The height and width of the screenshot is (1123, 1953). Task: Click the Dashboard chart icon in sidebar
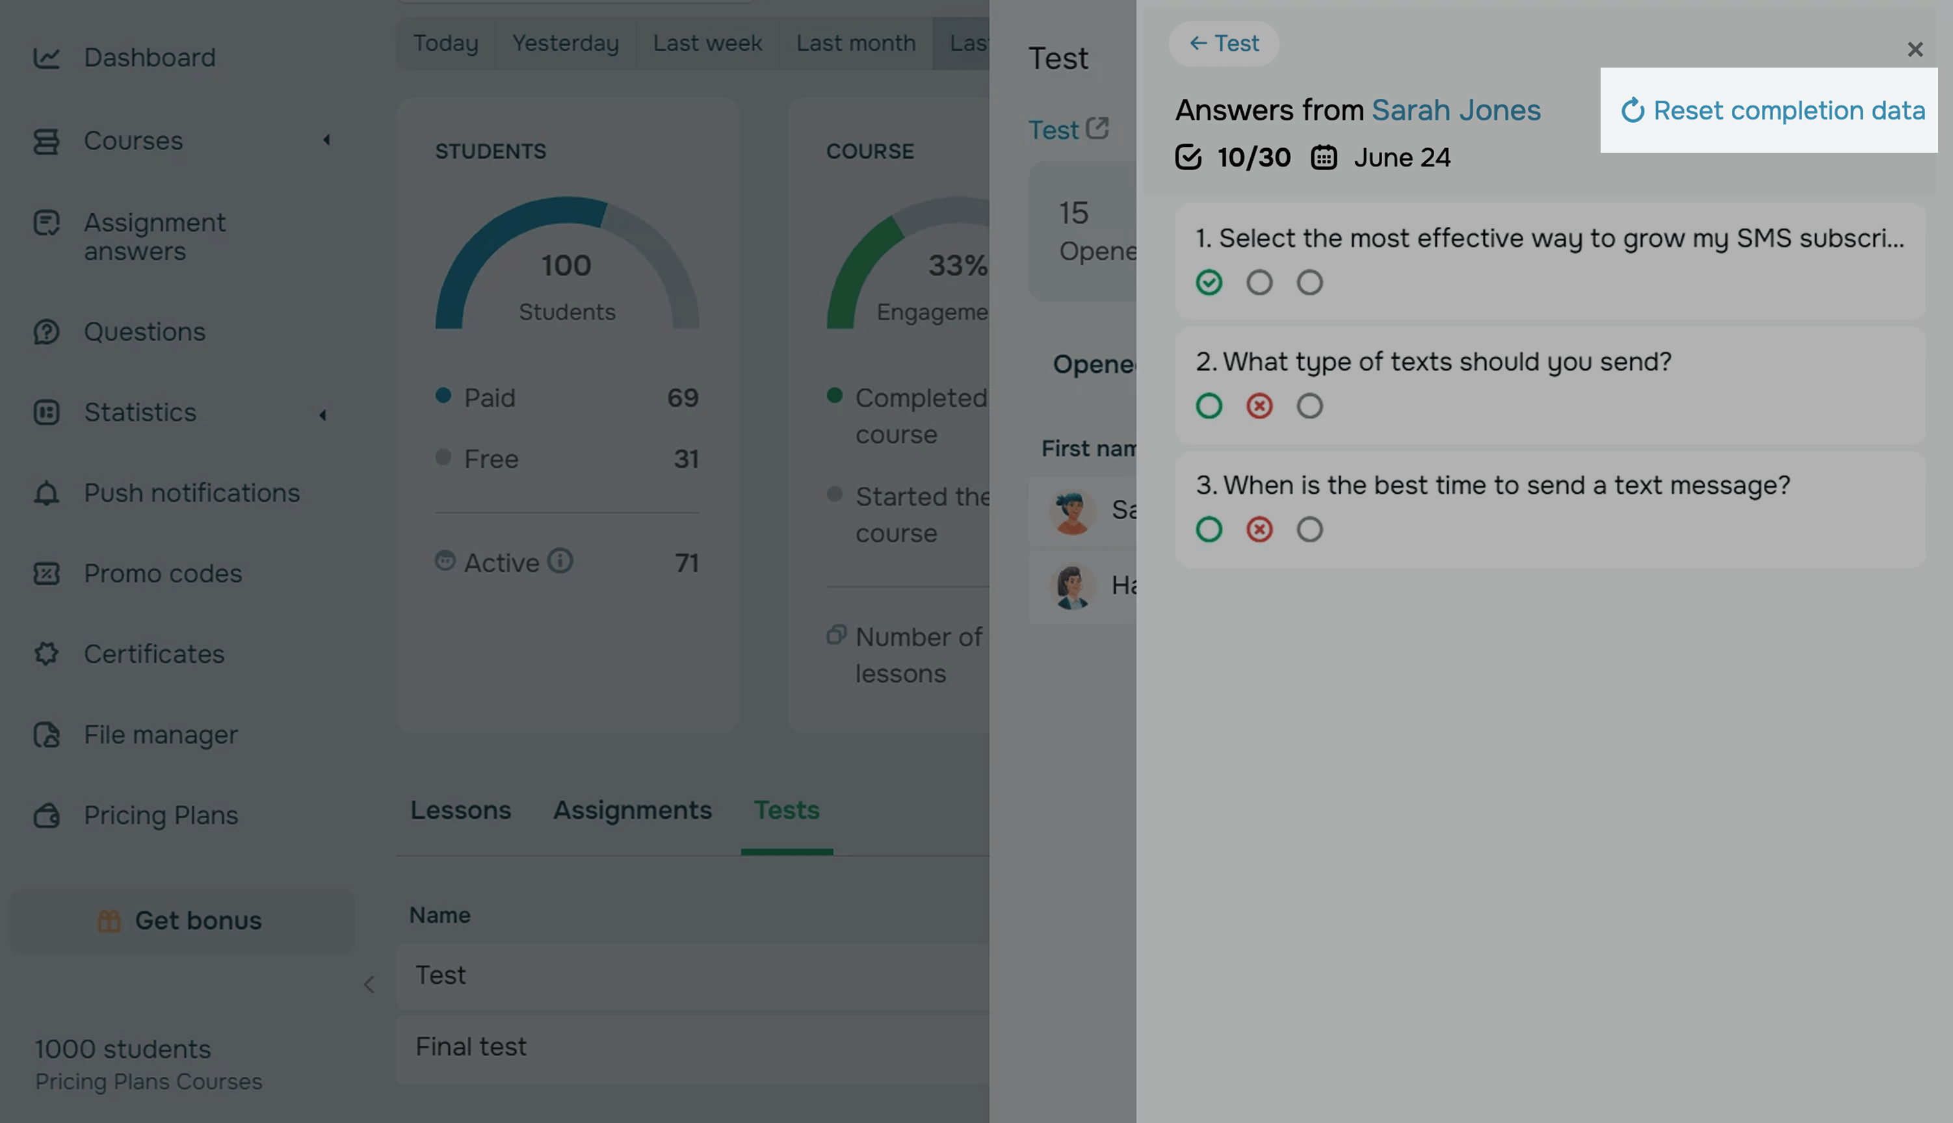(x=46, y=58)
